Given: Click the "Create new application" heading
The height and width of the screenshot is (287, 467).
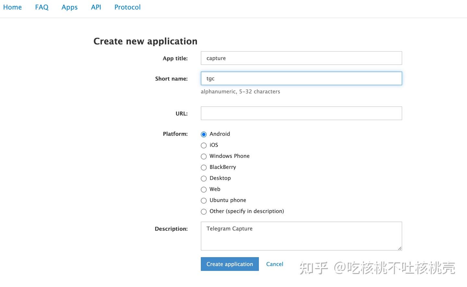Looking at the screenshot, I should [x=145, y=41].
